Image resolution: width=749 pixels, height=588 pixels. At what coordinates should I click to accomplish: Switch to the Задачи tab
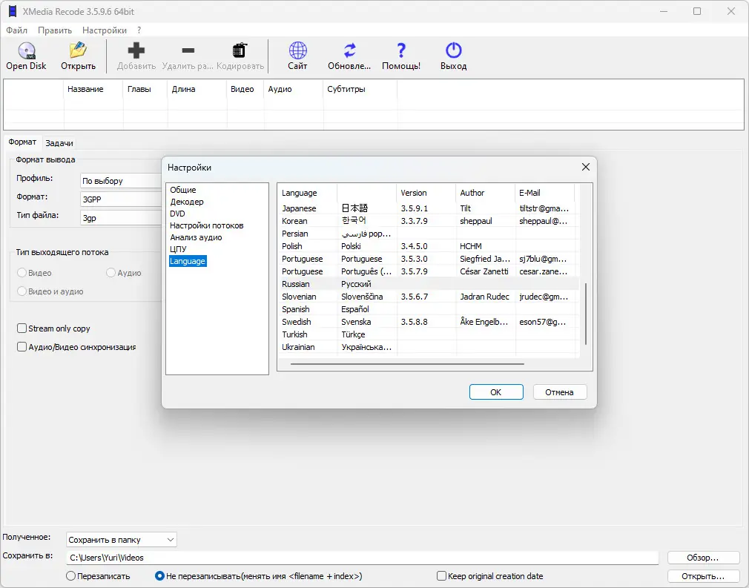click(x=59, y=143)
